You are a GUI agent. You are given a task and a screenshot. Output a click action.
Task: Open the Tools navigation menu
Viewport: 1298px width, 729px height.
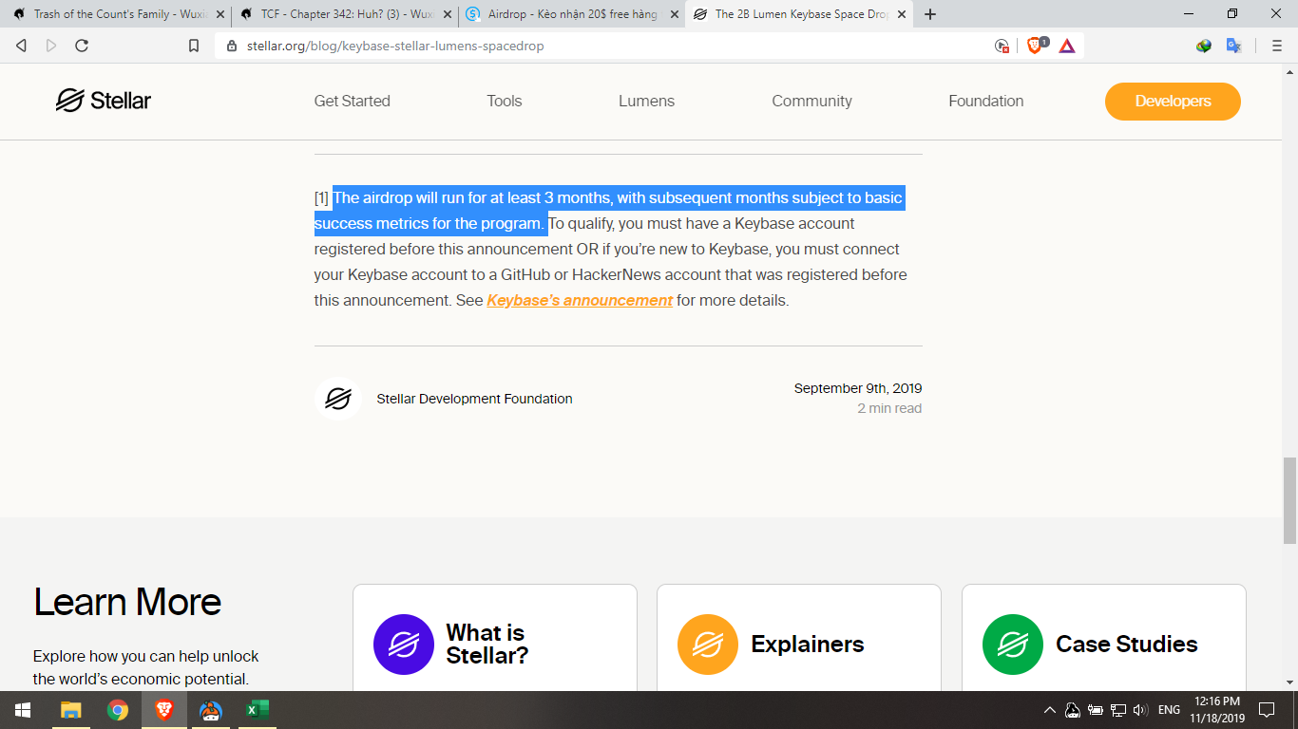pyautogui.click(x=505, y=101)
